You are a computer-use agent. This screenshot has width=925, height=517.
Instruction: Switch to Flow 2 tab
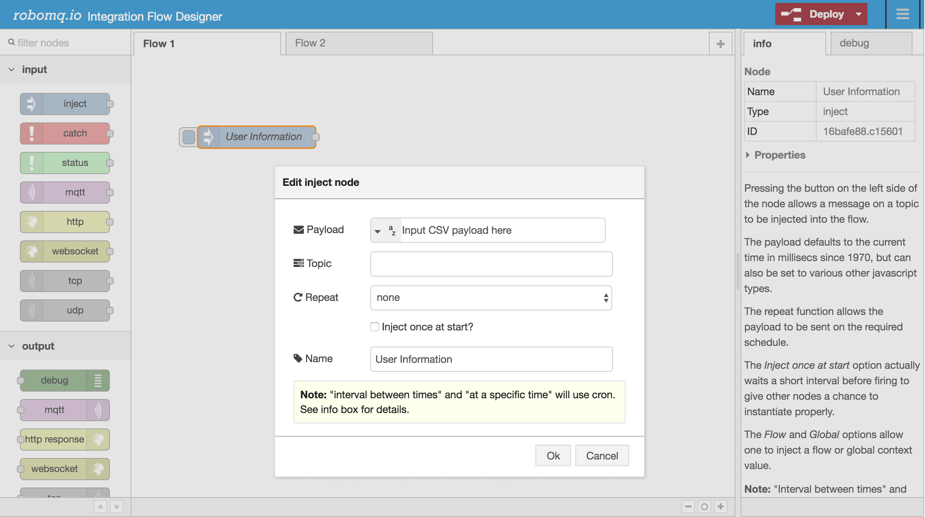click(359, 43)
